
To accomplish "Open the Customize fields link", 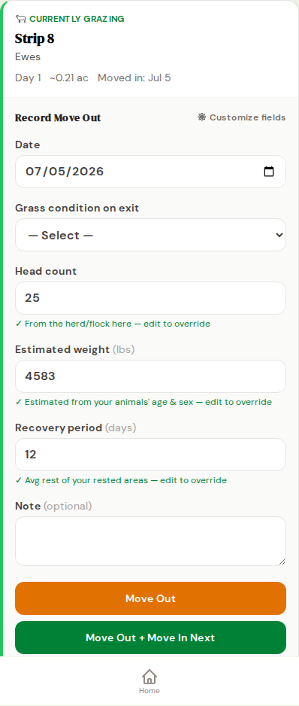I will [242, 117].
